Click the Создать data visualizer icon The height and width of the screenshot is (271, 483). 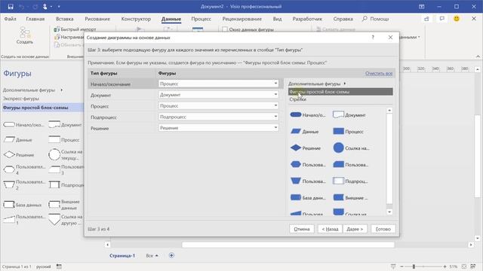coord(25,35)
